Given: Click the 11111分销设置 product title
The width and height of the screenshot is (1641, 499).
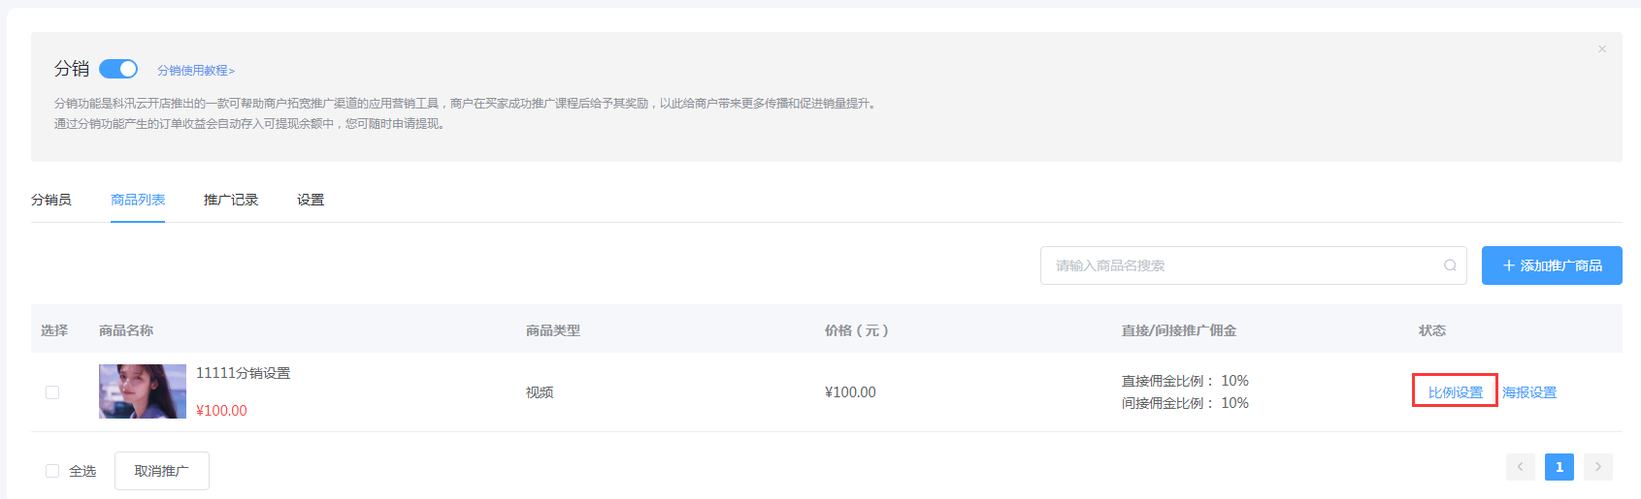Looking at the screenshot, I should pyautogui.click(x=244, y=373).
